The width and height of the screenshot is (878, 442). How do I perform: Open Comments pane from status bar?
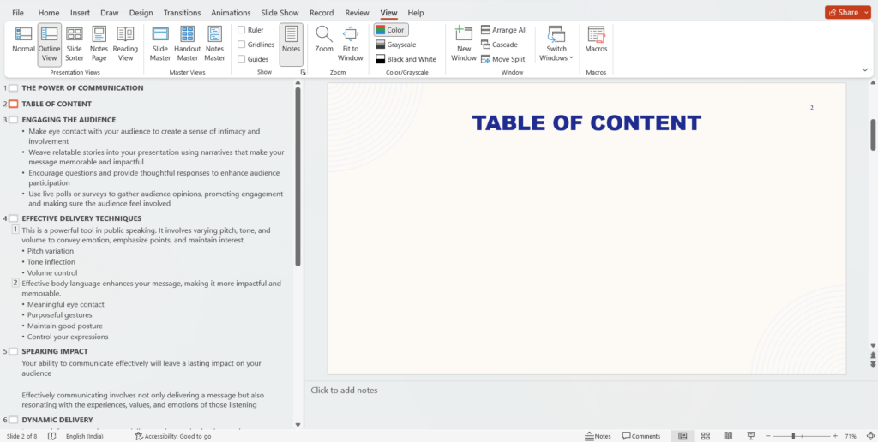(x=641, y=436)
